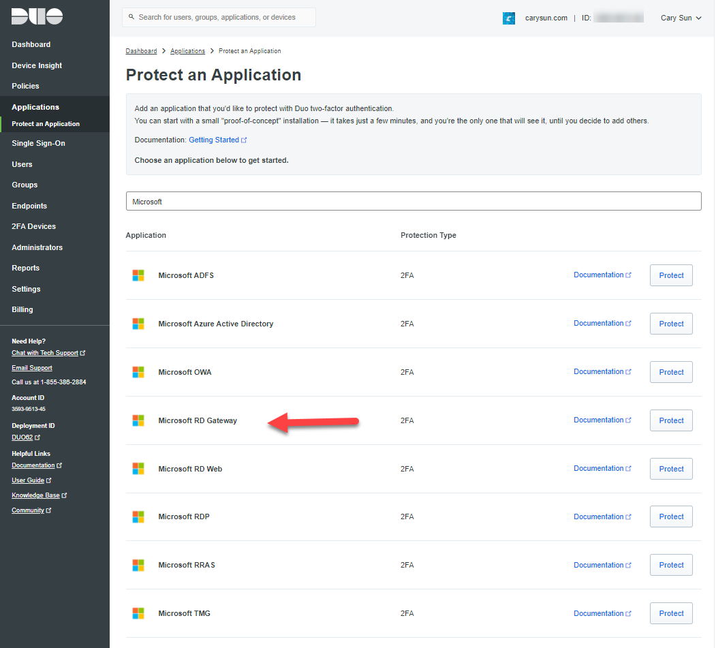Click the Microsoft ADFS logo icon
Viewport: 716px width, 648px height.
(x=138, y=275)
